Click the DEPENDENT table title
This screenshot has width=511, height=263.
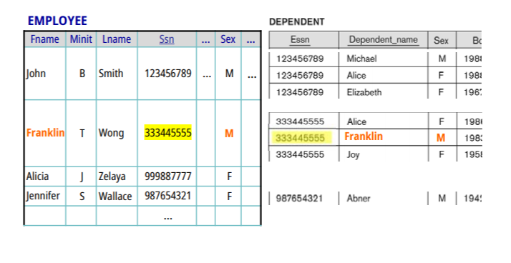pos(296,22)
